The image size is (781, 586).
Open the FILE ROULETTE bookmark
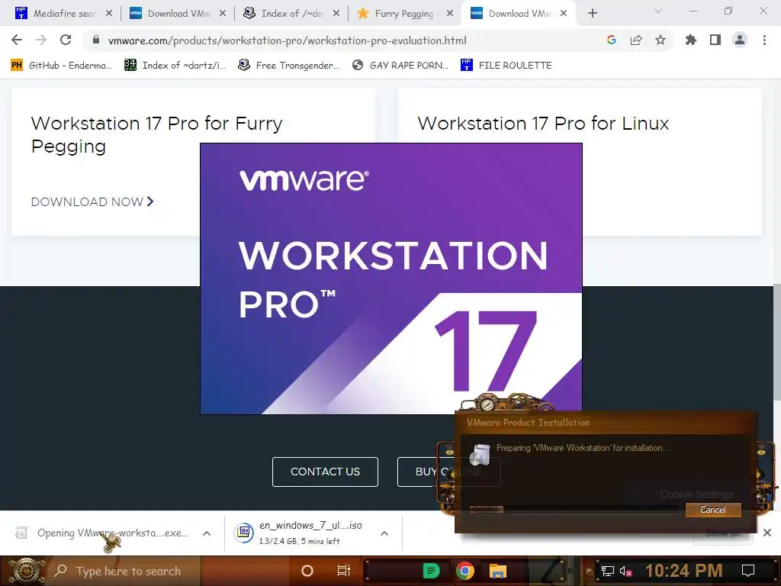click(506, 66)
